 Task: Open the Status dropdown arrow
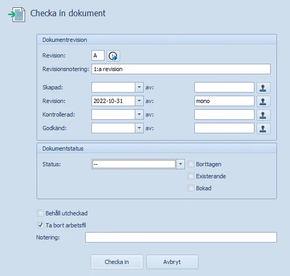(180, 164)
